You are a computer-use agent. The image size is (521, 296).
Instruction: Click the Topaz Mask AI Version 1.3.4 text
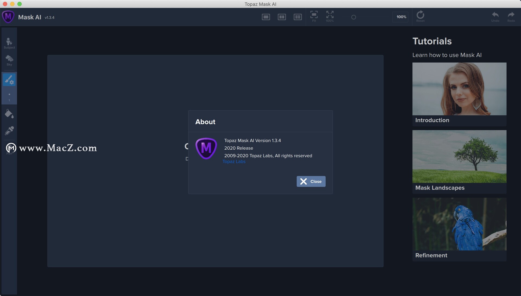pos(252,140)
